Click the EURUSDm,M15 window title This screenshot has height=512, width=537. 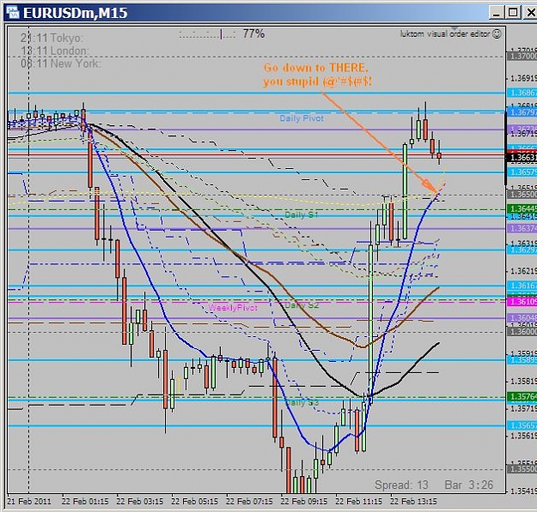coord(76,13)
